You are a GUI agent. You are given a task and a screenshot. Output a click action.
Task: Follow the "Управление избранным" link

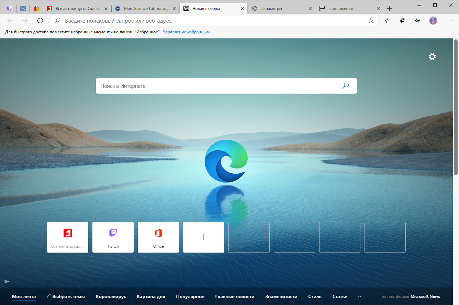tap(186, 32)
